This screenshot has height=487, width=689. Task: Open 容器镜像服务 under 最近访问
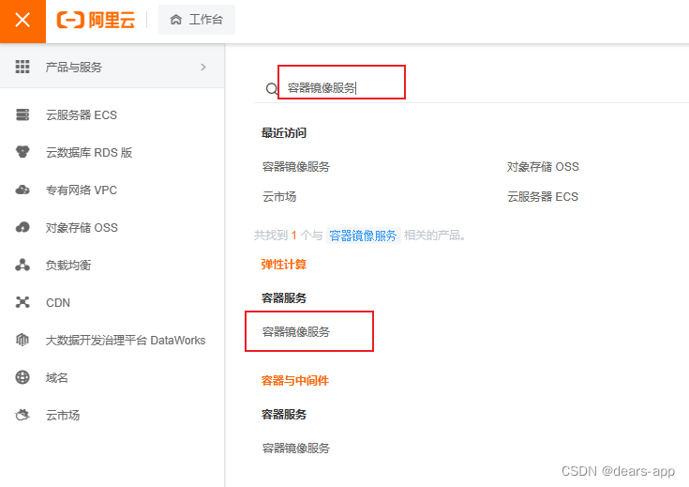coord(295,167)
